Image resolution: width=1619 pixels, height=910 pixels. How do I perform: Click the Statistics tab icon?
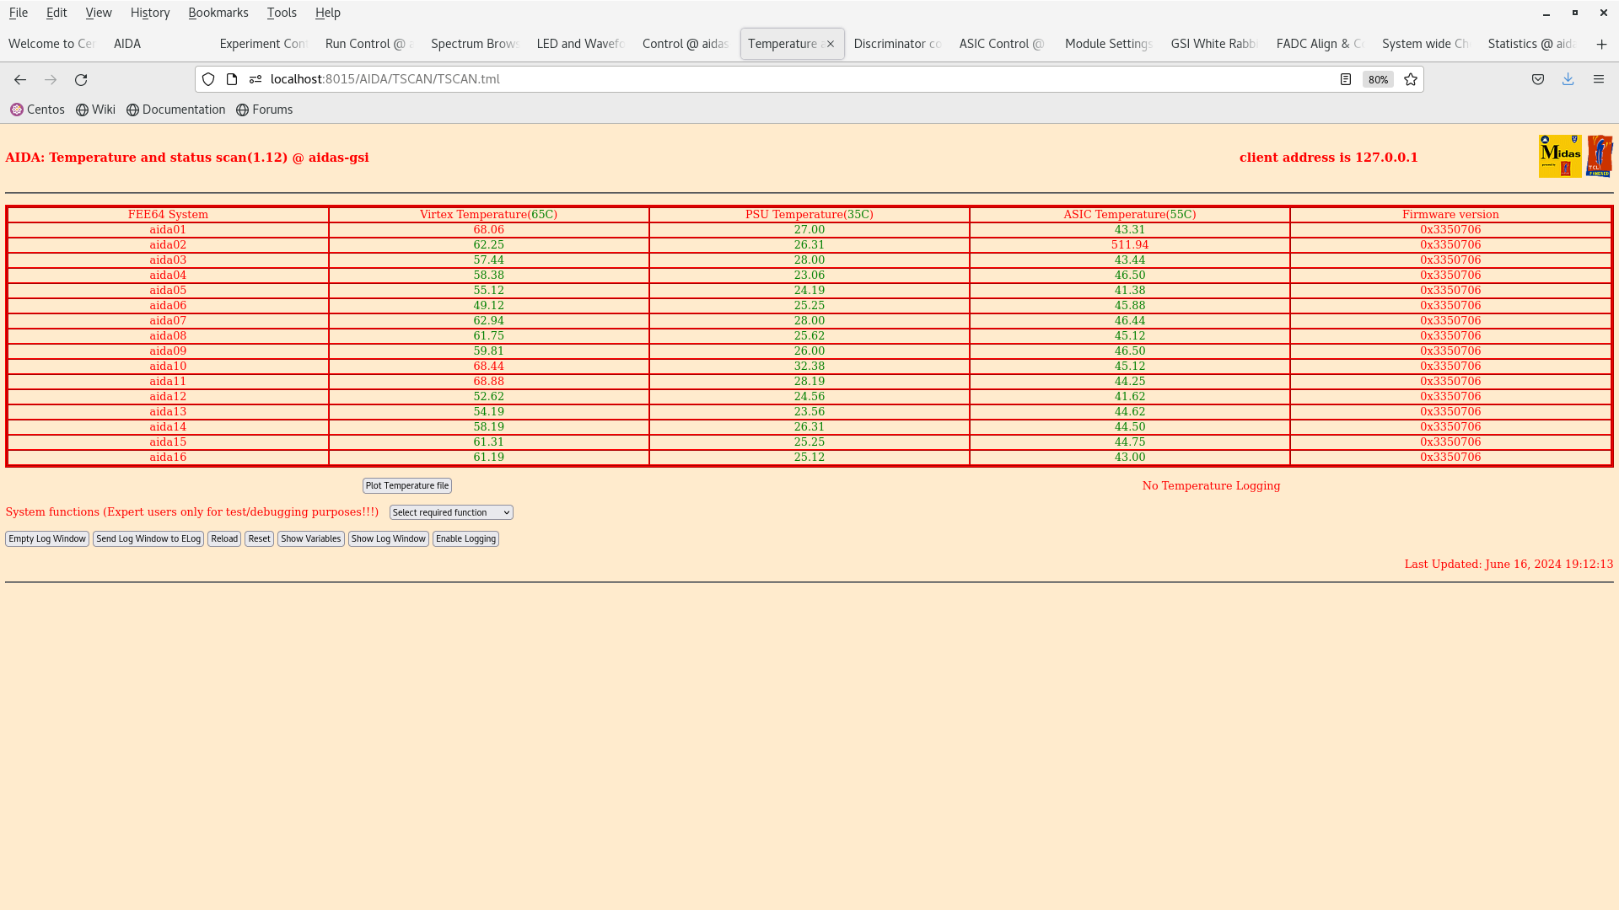1530,43
